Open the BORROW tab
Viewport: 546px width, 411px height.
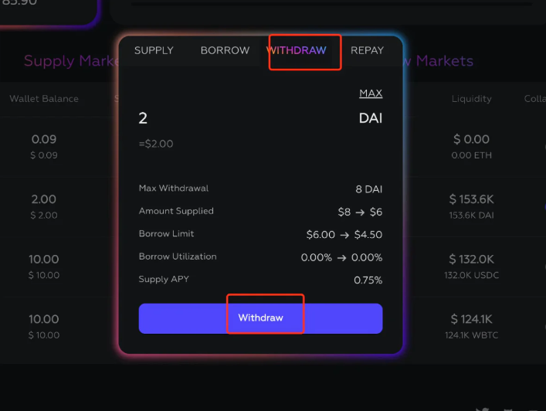point(225,50)
